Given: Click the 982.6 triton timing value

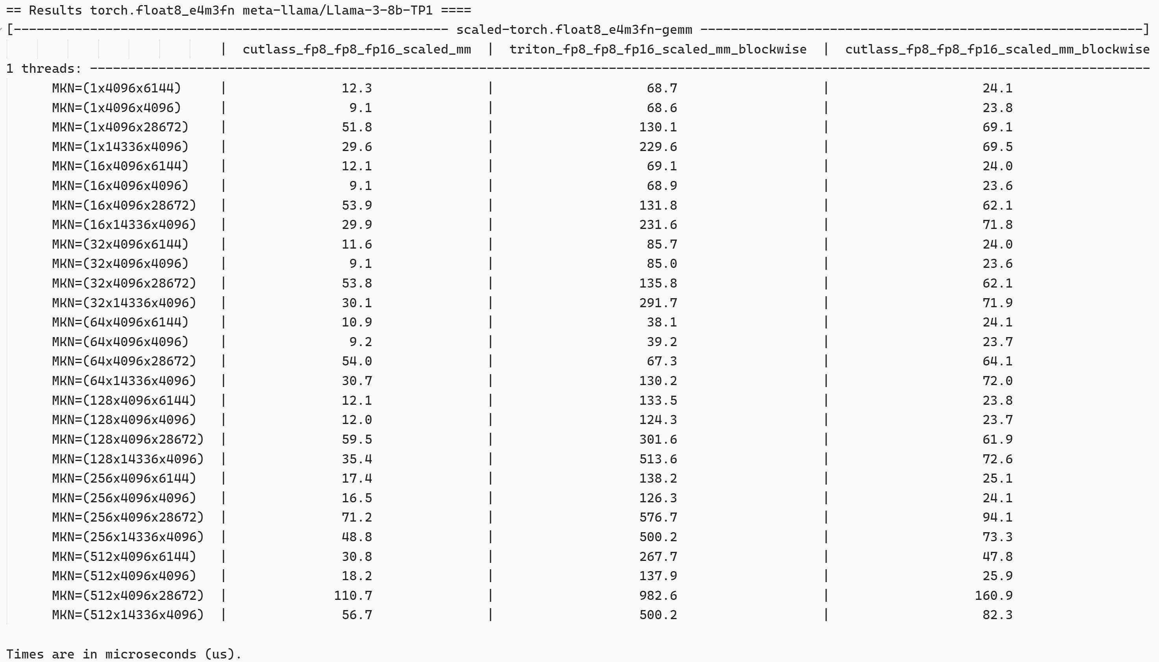Looking at the screenshot, I should click(658, 596).
